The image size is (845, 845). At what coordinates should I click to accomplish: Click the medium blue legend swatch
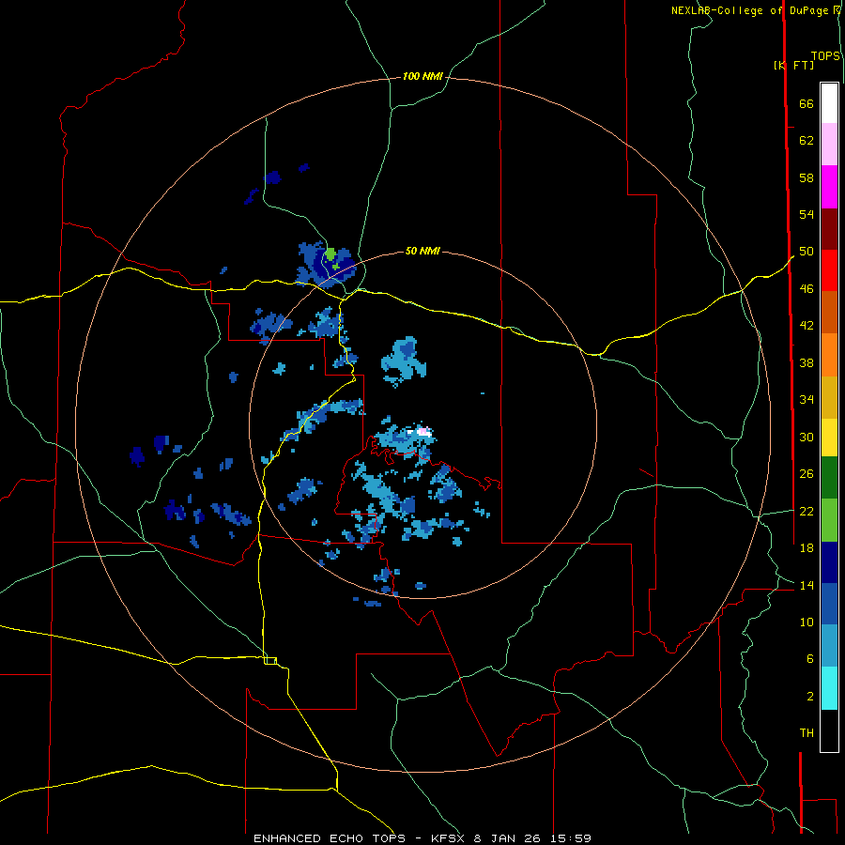coord(829,604)
